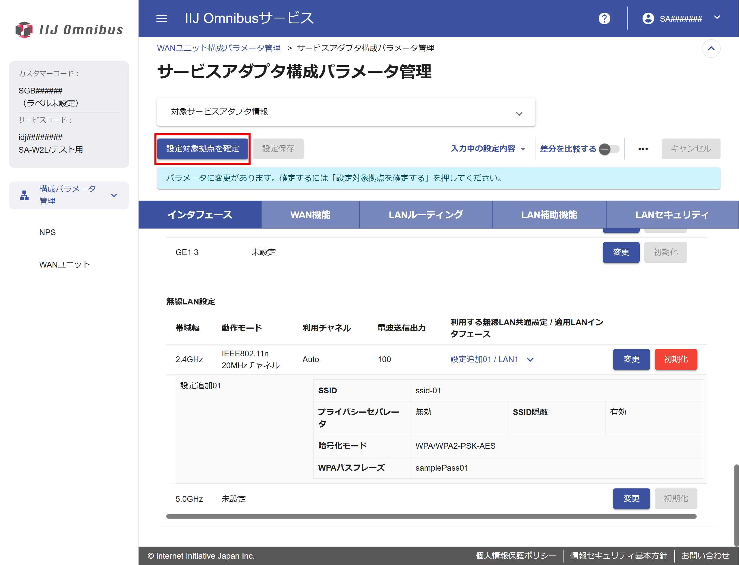Click the vertical page scrollbar thumb

(736, 505)
